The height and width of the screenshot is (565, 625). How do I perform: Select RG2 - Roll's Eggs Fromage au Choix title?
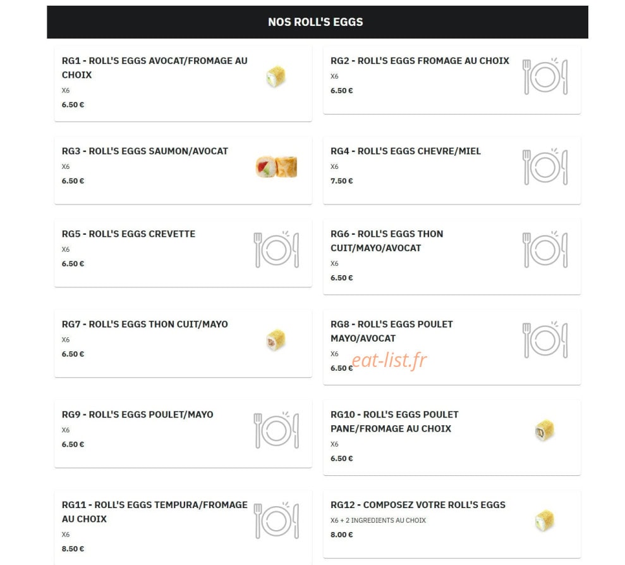coord(420,61)
